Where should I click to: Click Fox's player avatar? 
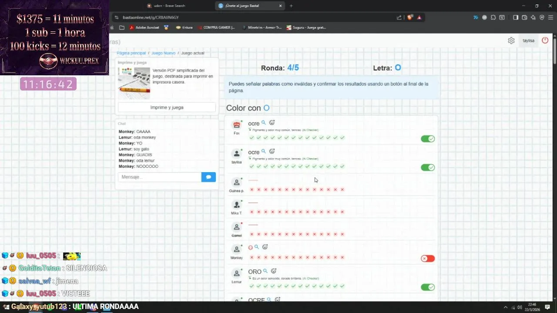pyautogui.click(x=237, y=125)
